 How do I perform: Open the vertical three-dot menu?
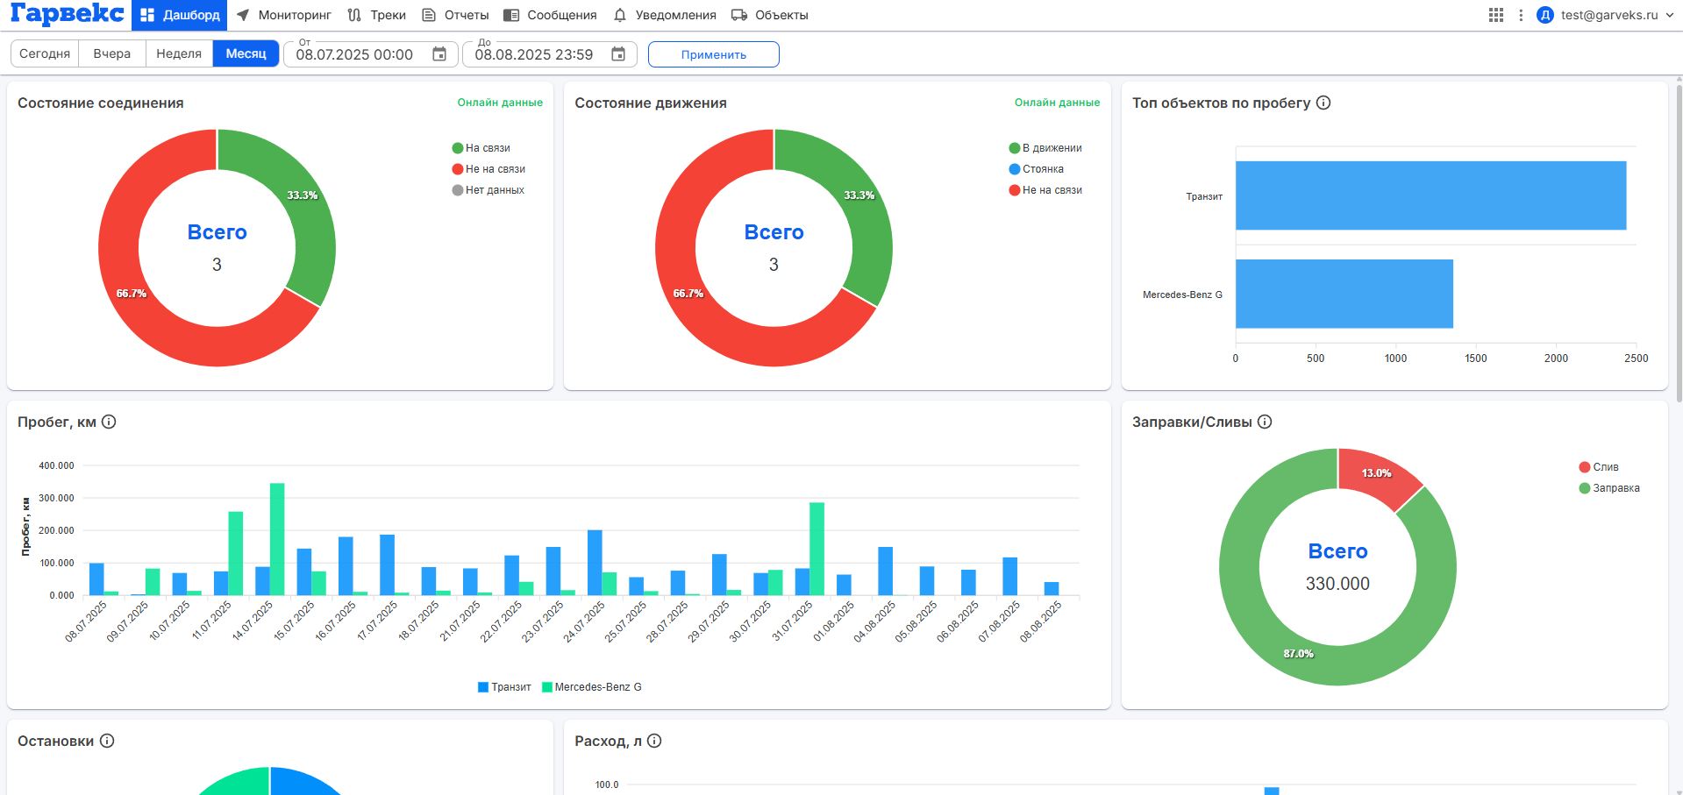1521,15
